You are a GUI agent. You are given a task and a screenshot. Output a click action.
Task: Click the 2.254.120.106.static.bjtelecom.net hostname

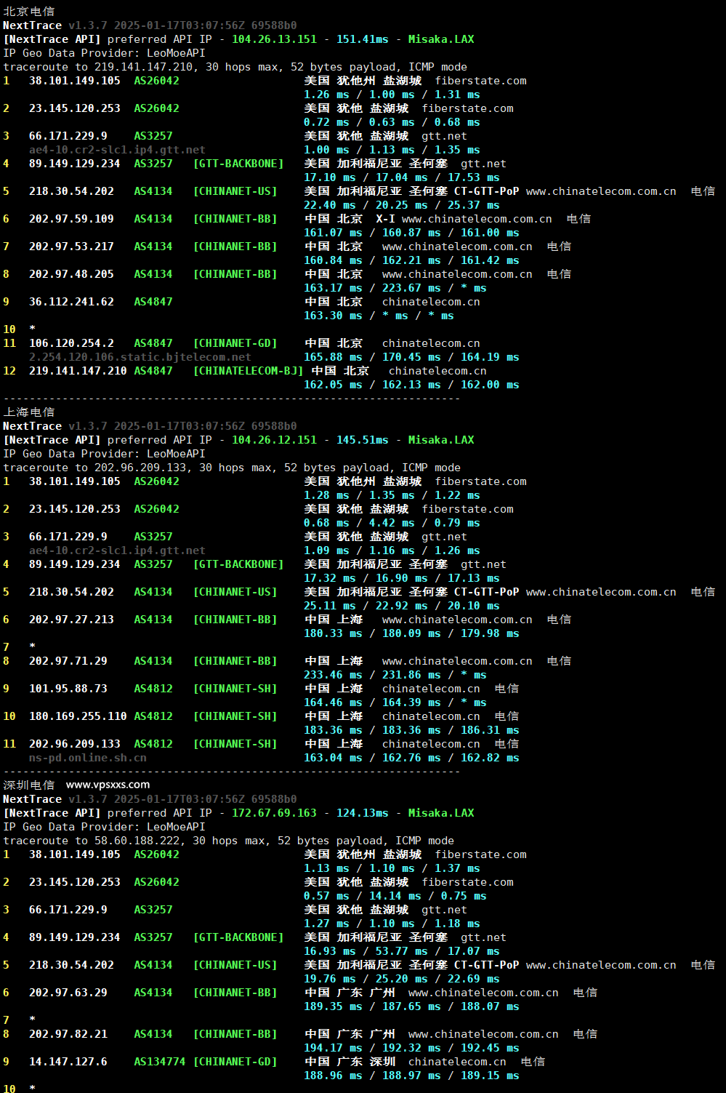pyautogui.click(x=139, y=356)
